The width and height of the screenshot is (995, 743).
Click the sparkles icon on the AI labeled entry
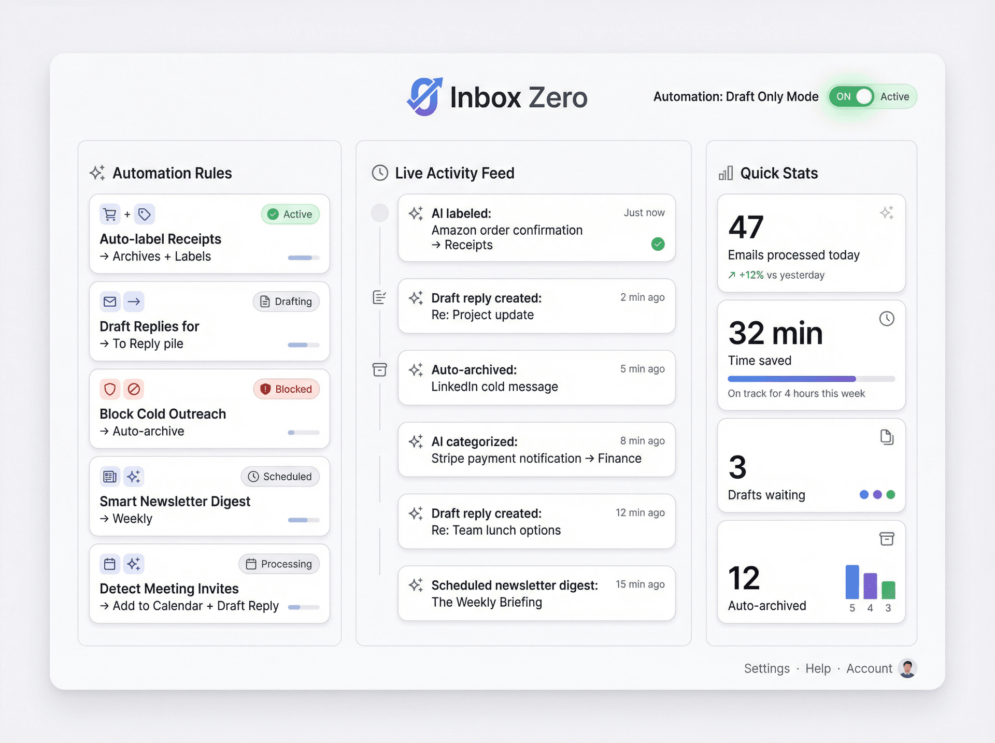pyautogui.click(x=415, y=213)
